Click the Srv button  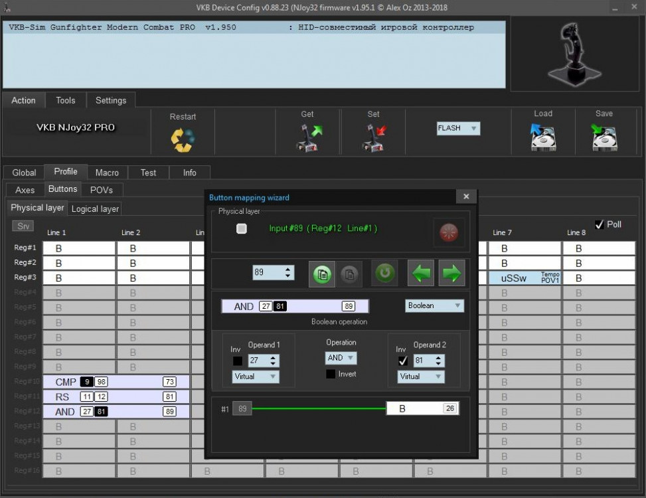point(23,226)
